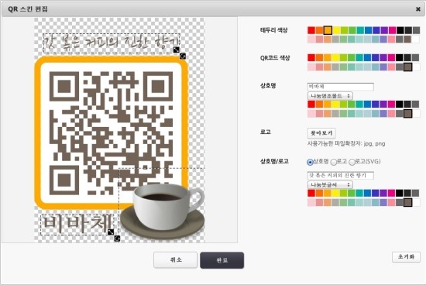Select the 비바체 text on the canvas

click(x=77, y=224)
